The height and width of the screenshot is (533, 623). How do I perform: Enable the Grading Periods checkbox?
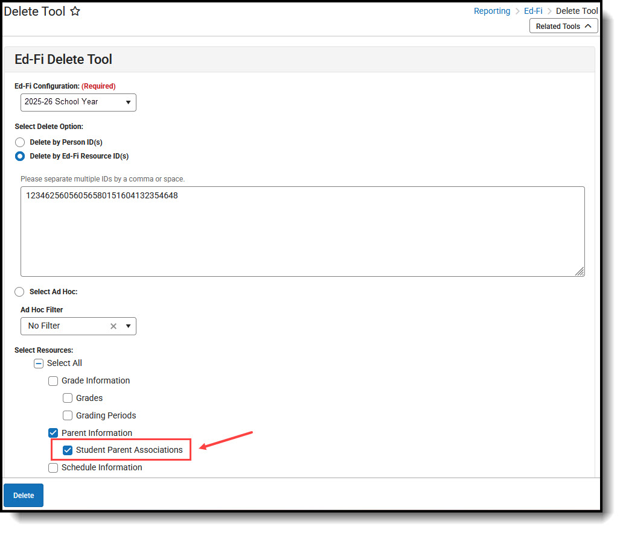click(x=68, y=415)
